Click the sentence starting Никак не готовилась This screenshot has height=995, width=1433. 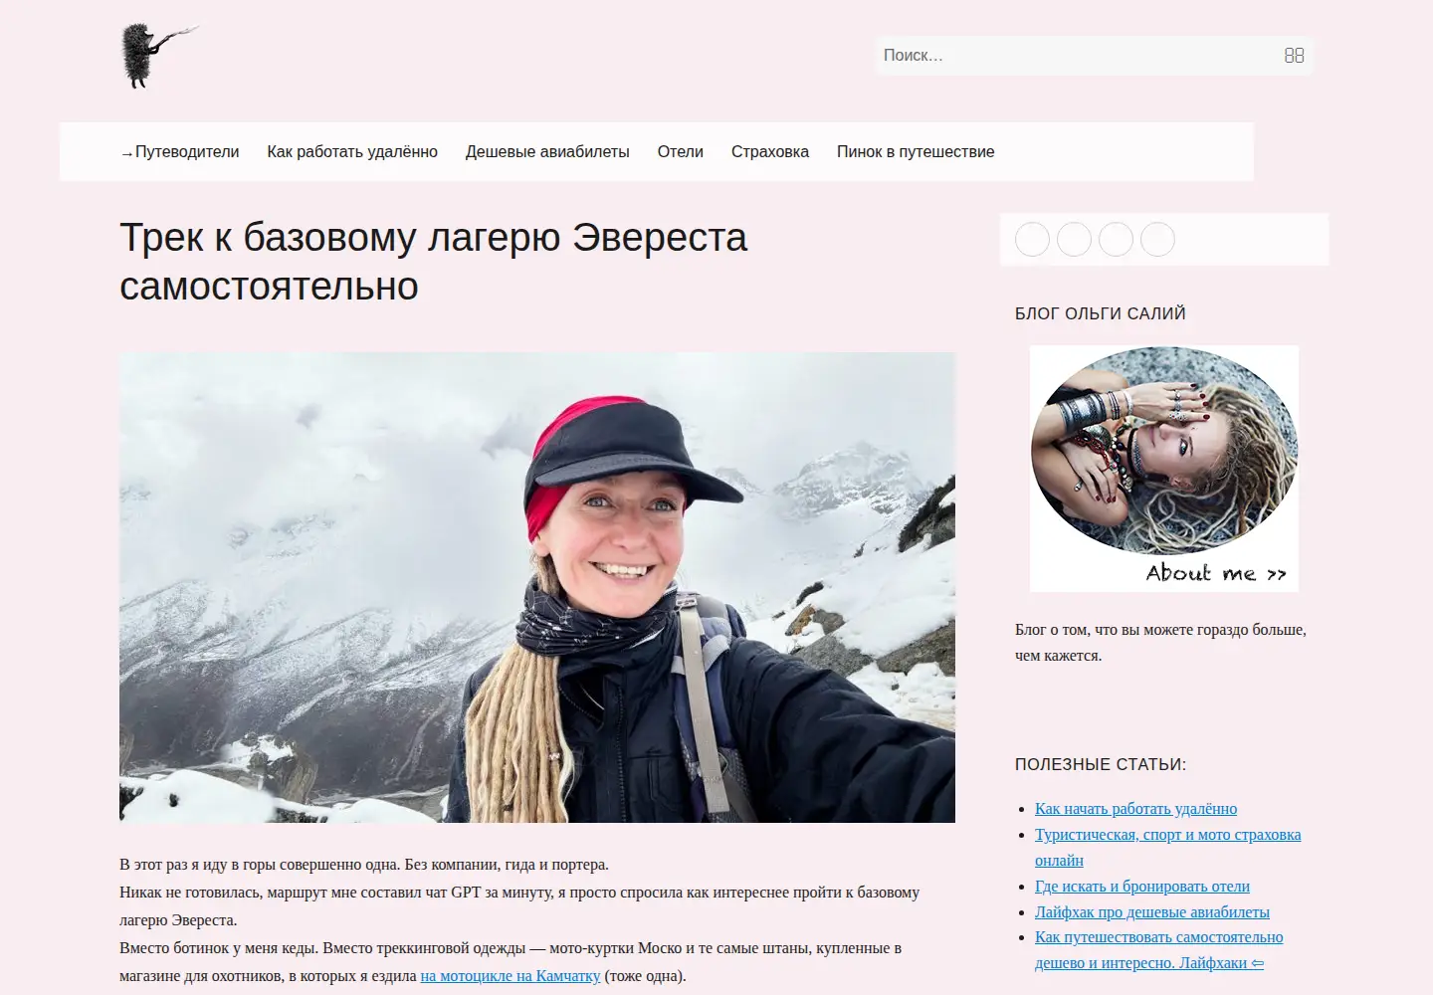[519, 906]
